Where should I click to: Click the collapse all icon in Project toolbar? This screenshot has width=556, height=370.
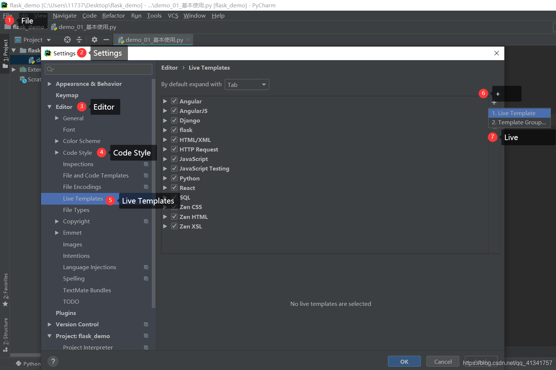click(79, 40)
